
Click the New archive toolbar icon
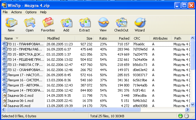11,23
